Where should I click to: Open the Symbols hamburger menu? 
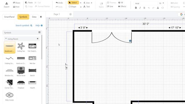click(x=39, y=32)
